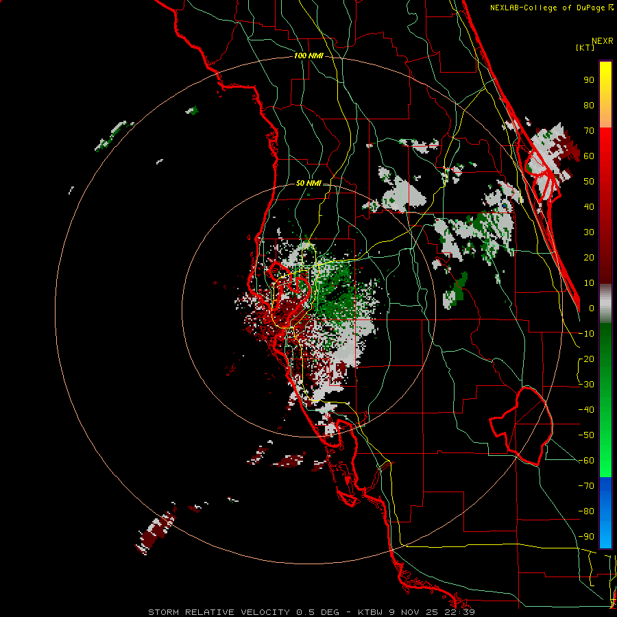Click the 60 value on the velocity scale
The image size is (617, 617).
[589, 156]
